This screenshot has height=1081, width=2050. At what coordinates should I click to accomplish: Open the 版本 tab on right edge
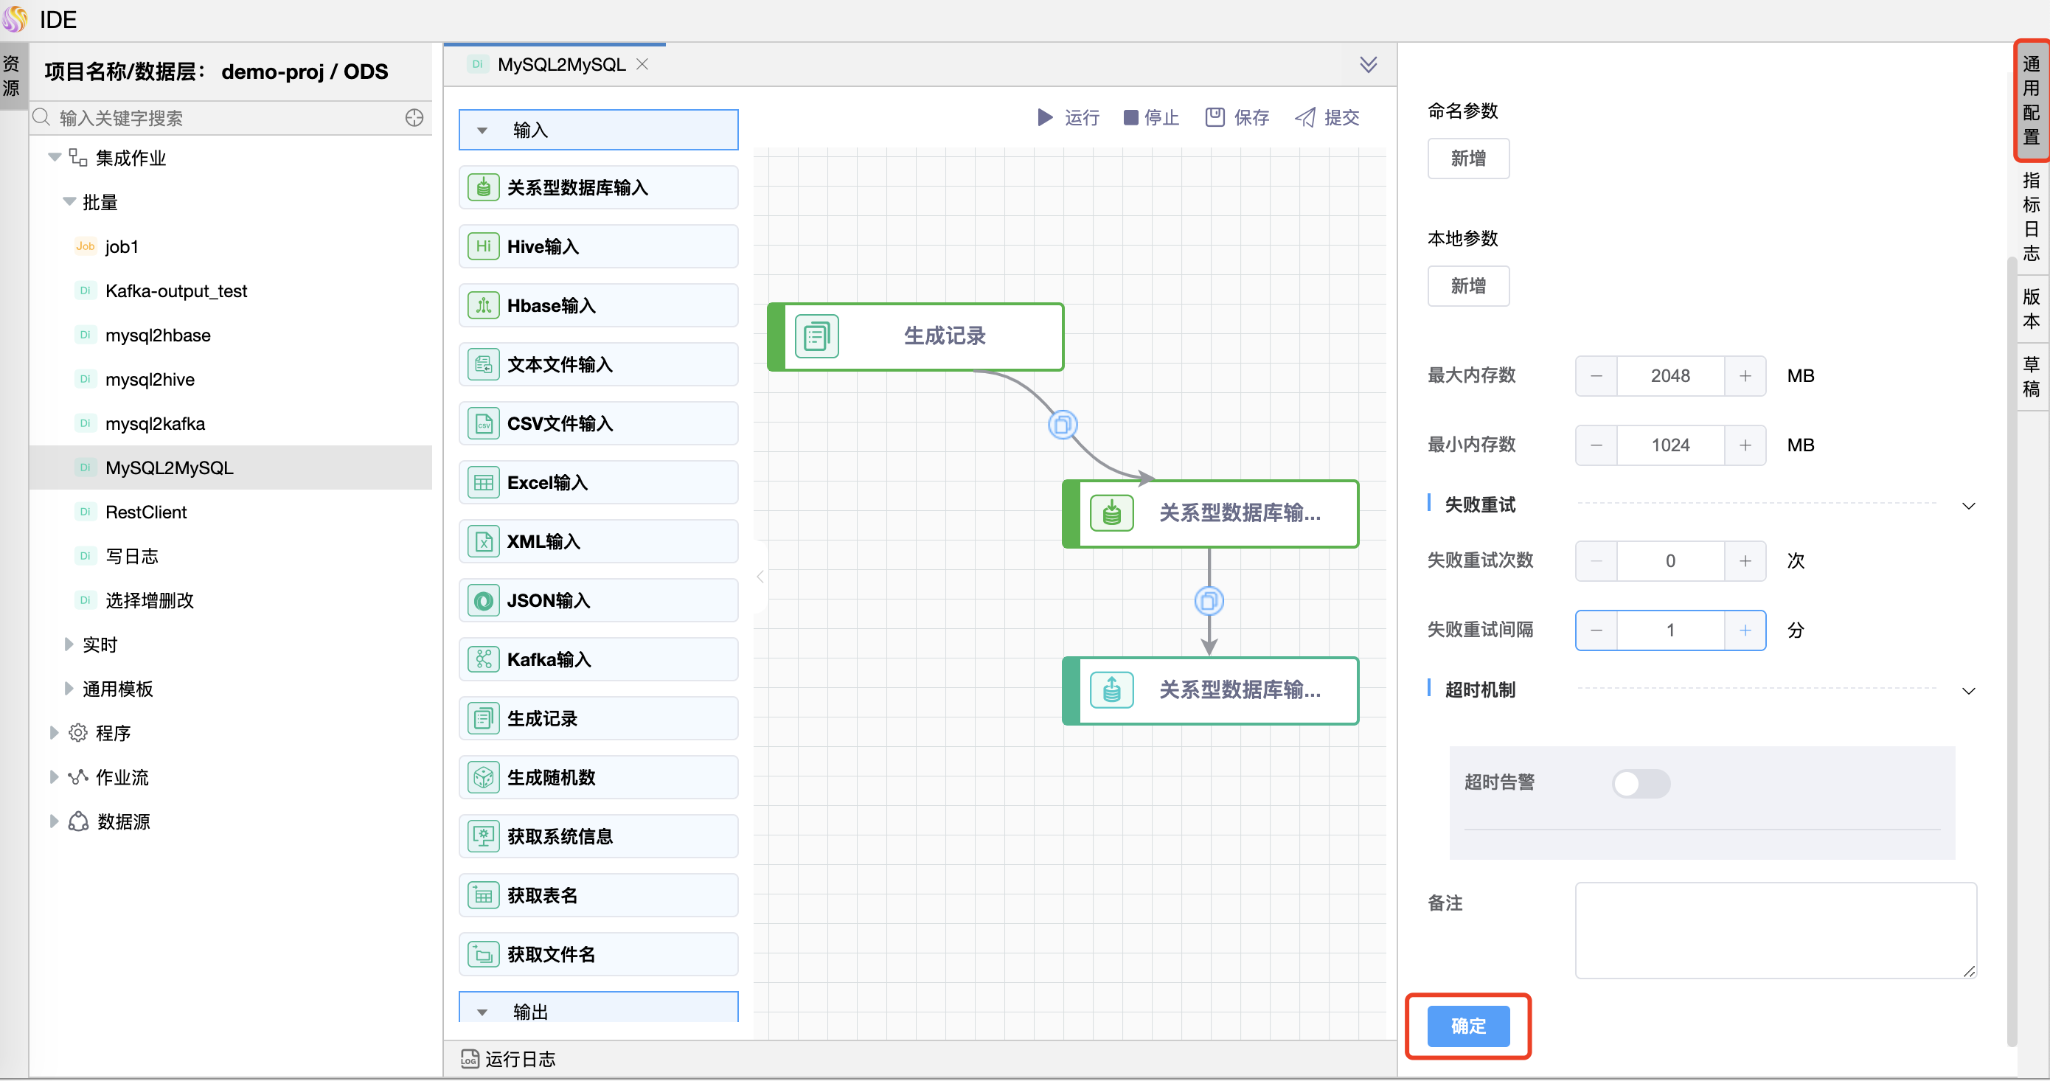(2030, 310)
